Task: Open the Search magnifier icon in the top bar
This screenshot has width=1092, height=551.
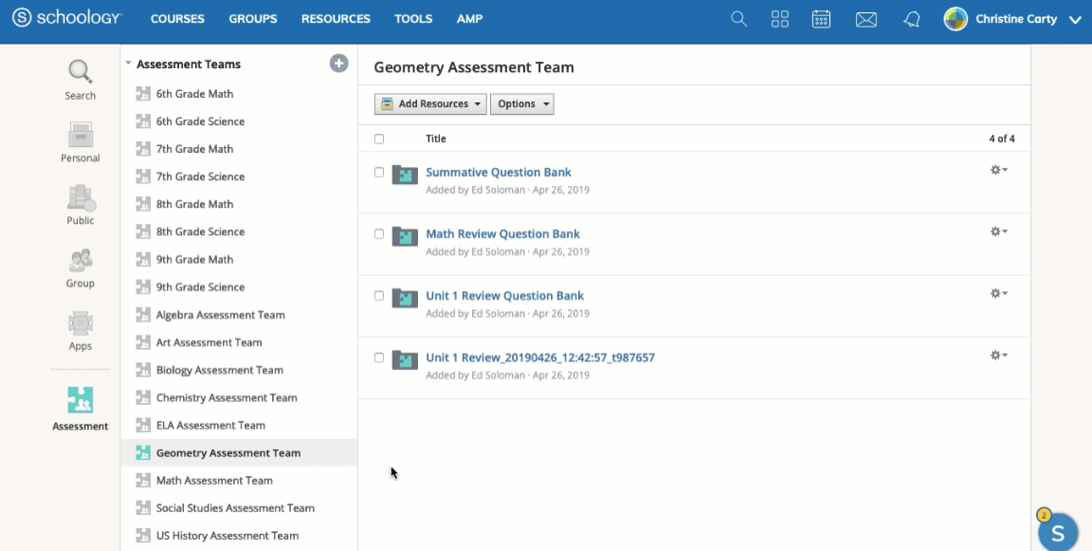Action: [x=738, y=18]
